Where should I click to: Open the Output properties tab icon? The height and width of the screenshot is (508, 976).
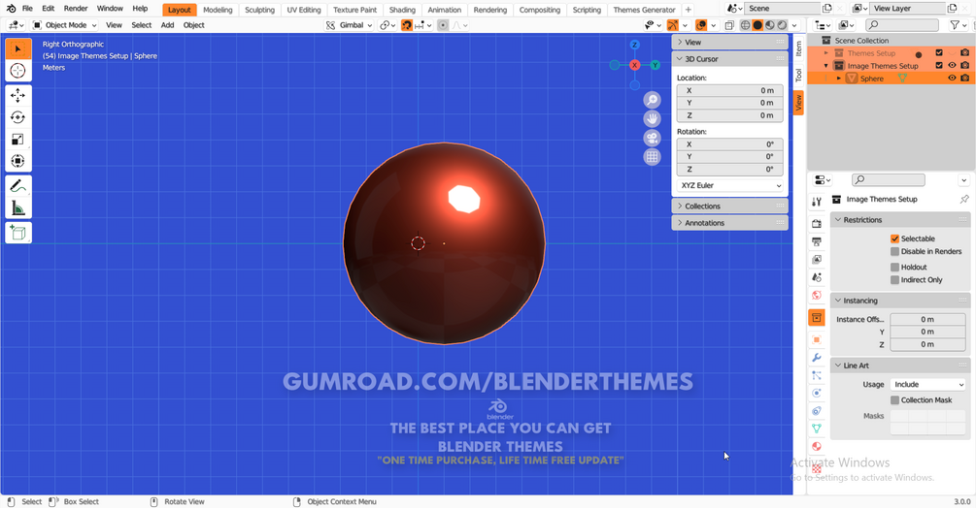point(817,241)
